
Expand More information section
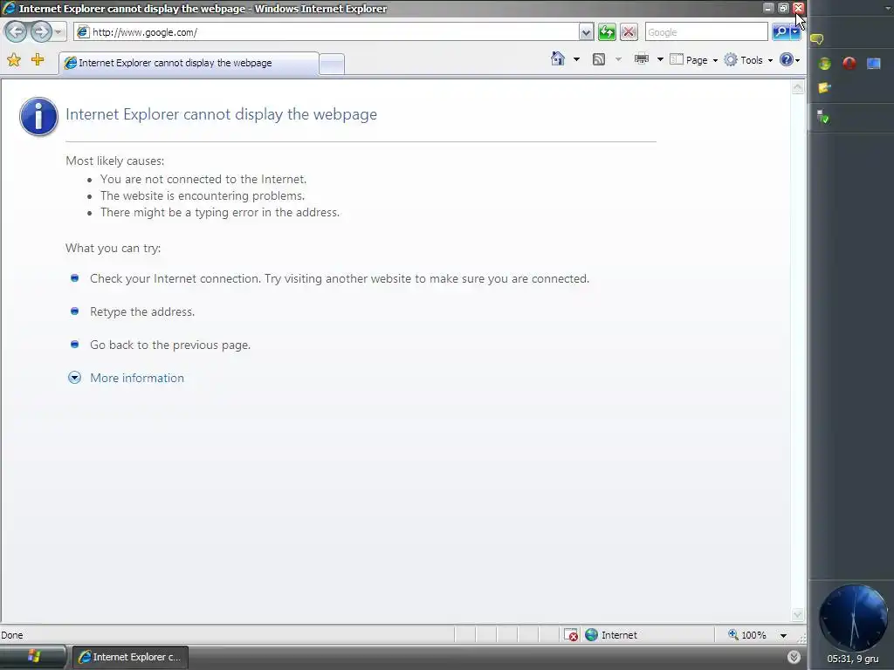point(75,378)
